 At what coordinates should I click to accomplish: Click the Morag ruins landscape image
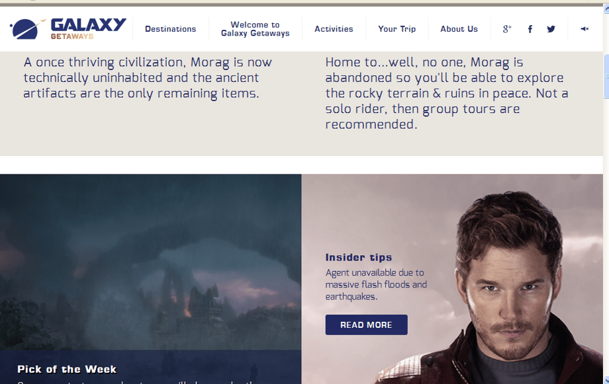(151, 262)
